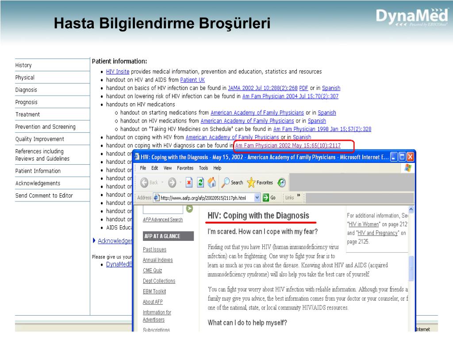Viewport: 453px width, 340px height.
Task: Open Acknowledgements in the sidebar
Action: point(38,183)
